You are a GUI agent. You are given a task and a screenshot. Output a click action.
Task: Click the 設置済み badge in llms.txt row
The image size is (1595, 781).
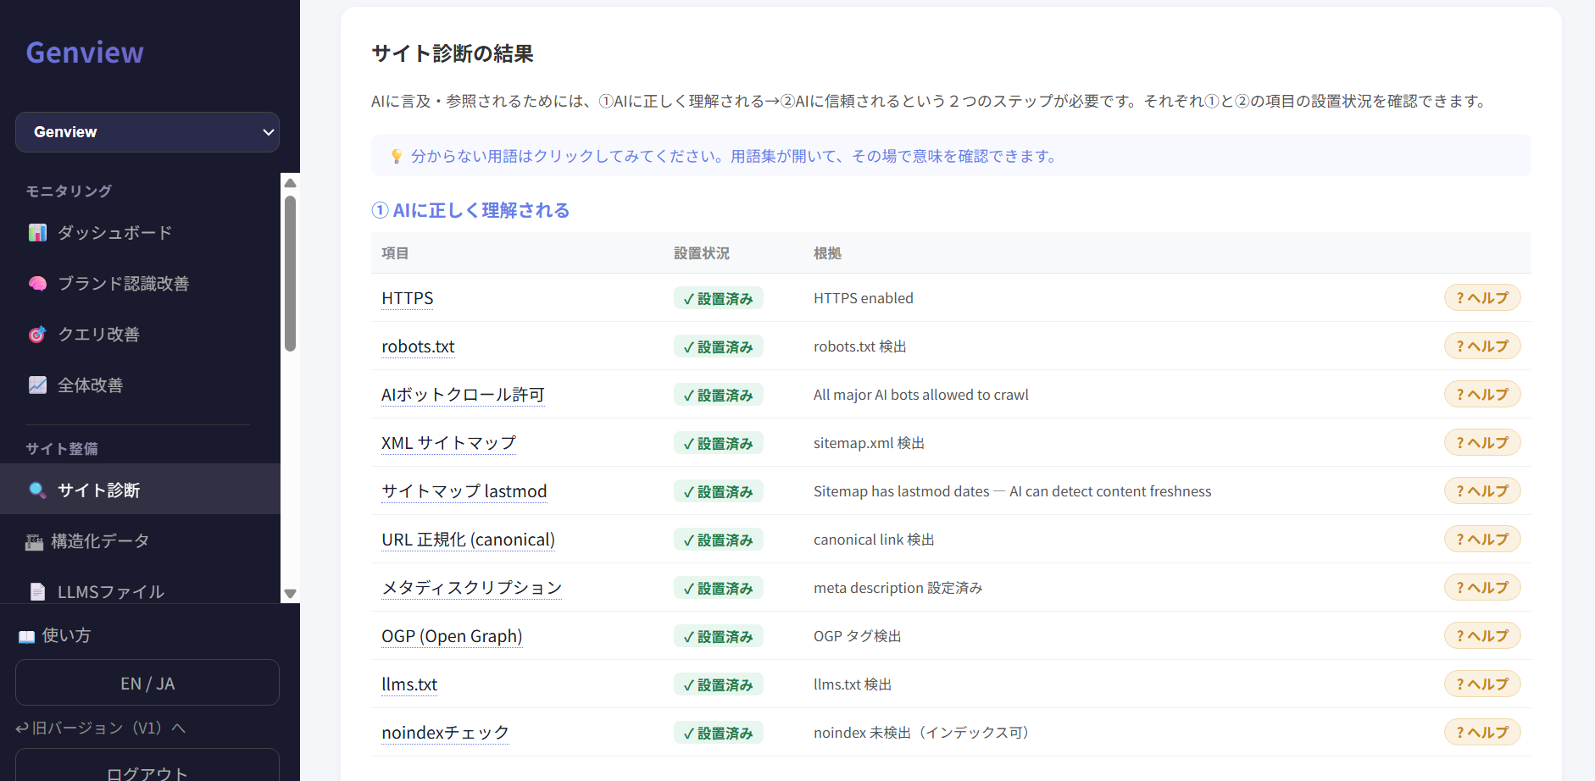click(719, 684)
